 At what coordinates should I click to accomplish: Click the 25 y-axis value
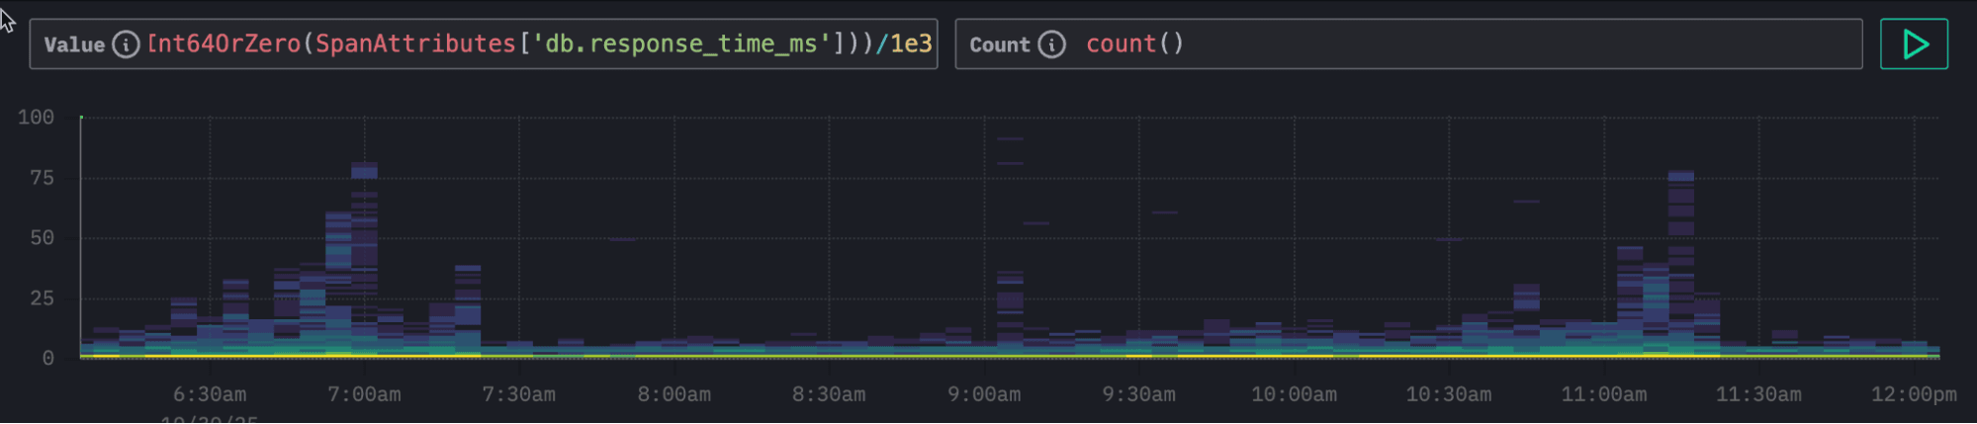pyautogui.click(x=42, y=298)
